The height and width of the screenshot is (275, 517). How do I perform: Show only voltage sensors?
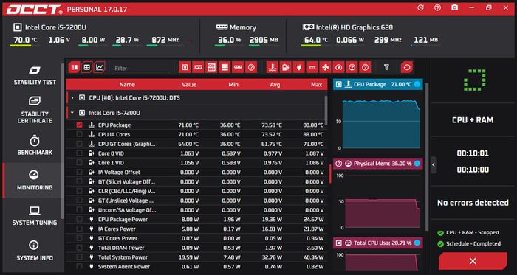click(x=286, y=67)
